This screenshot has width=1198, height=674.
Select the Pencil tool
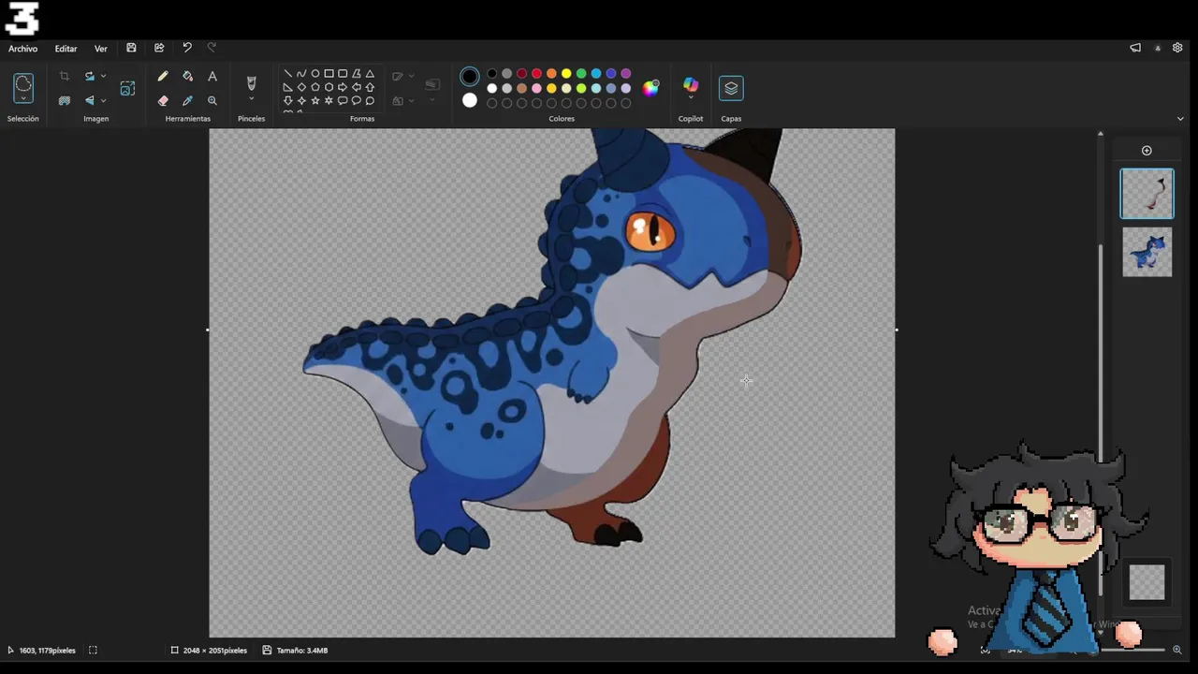tap(163, 77)
